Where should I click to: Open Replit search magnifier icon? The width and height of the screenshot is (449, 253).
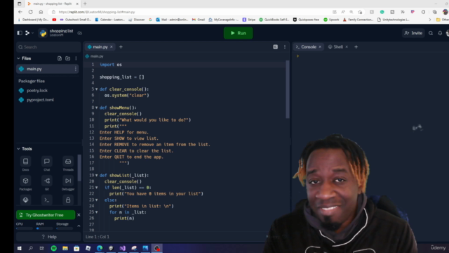tap(431, 33)
